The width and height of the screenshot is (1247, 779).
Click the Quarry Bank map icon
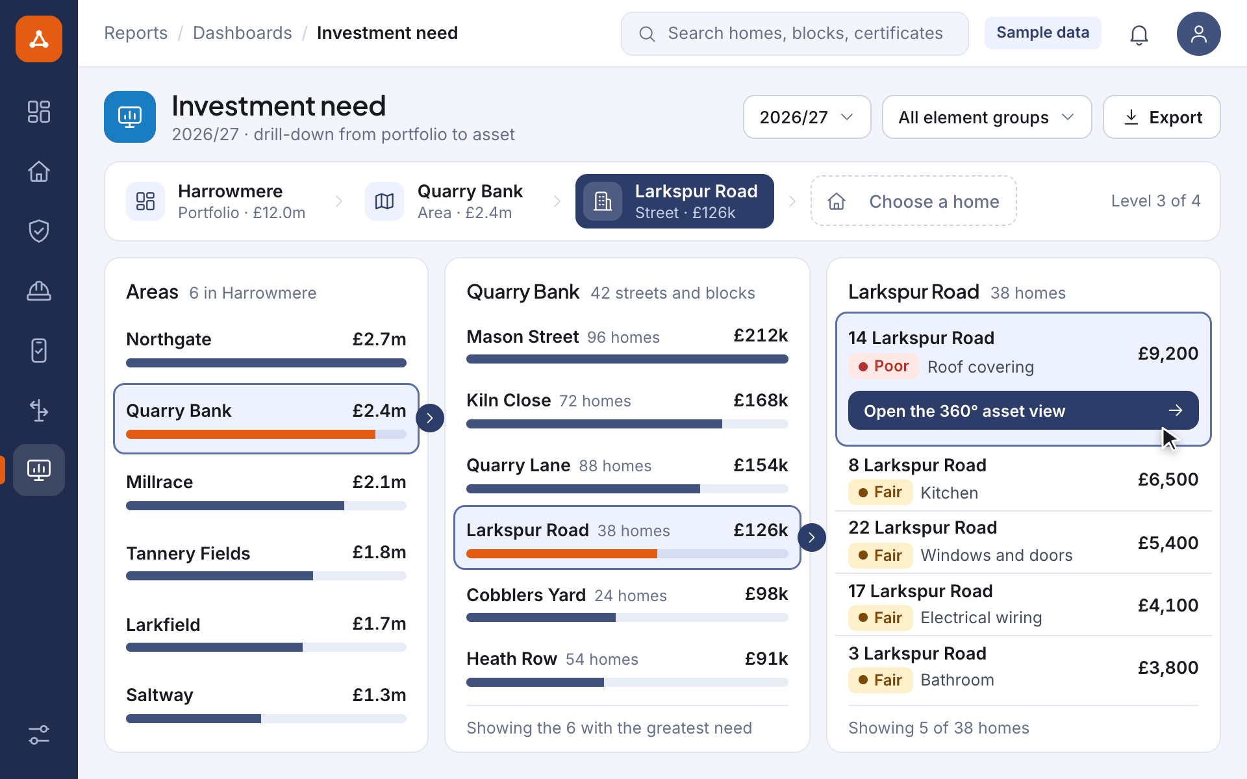pos(384,201)
